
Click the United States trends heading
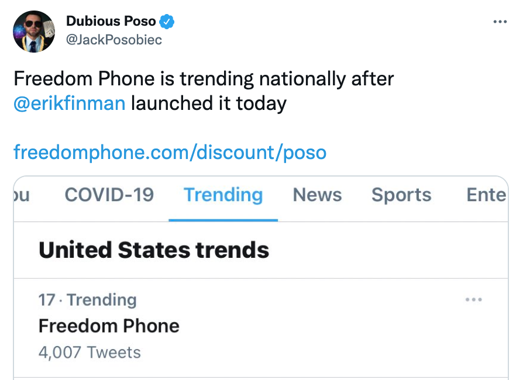(153, 250)
